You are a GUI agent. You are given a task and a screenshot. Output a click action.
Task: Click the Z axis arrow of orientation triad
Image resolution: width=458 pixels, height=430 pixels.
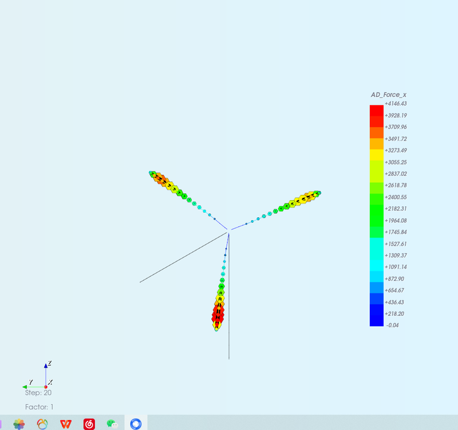46,366
